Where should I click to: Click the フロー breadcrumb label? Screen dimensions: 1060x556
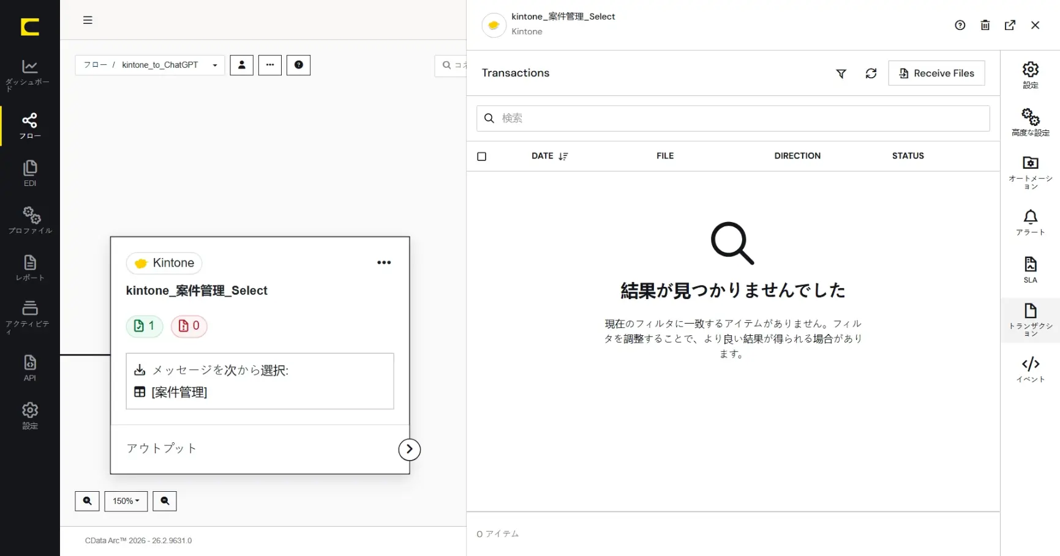pos(95,65)
